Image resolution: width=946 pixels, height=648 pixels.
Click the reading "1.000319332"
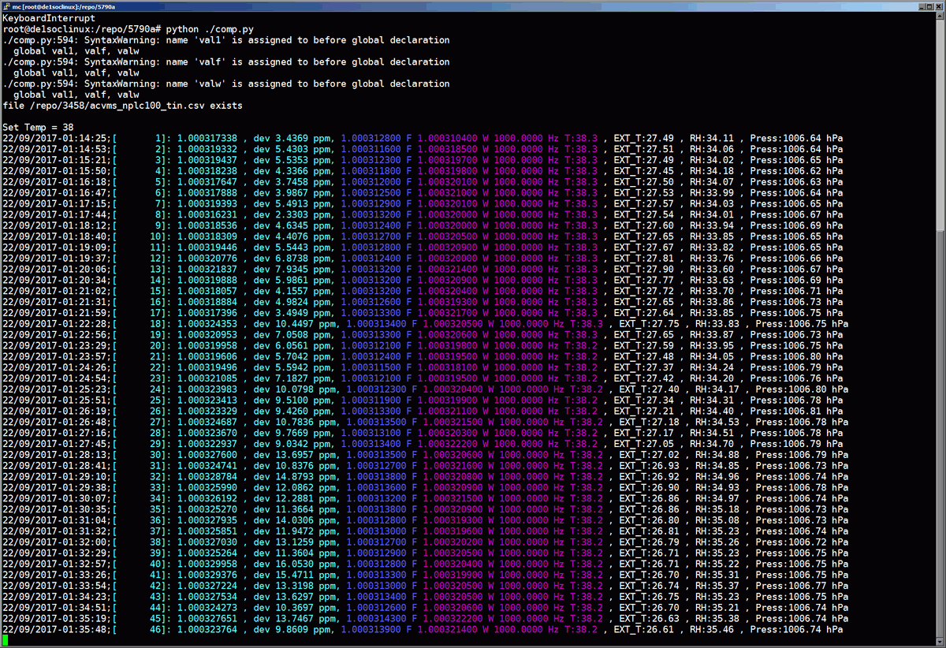point(207,150)
